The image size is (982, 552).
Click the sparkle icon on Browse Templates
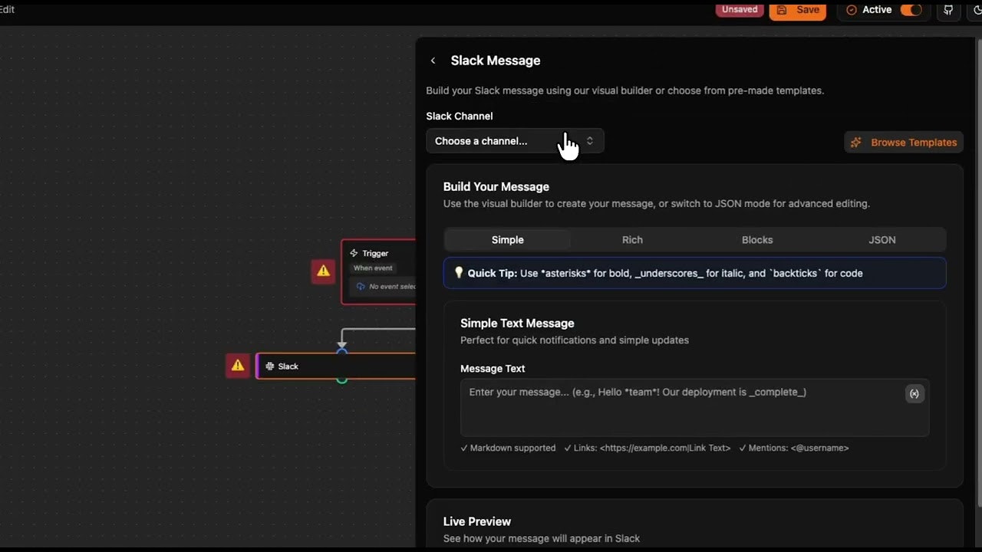point(856,142)
